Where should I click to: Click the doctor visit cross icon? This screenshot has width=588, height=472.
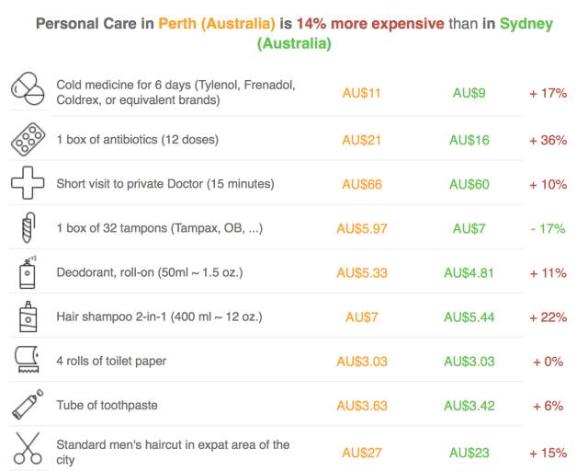(28, 184)
